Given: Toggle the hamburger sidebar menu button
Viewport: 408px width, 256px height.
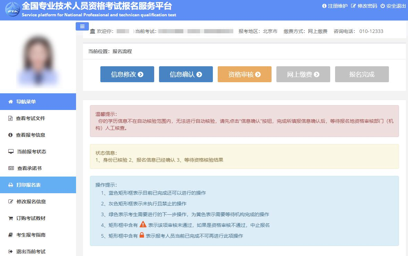Looking at the screenshot, I should click(82, 26).
